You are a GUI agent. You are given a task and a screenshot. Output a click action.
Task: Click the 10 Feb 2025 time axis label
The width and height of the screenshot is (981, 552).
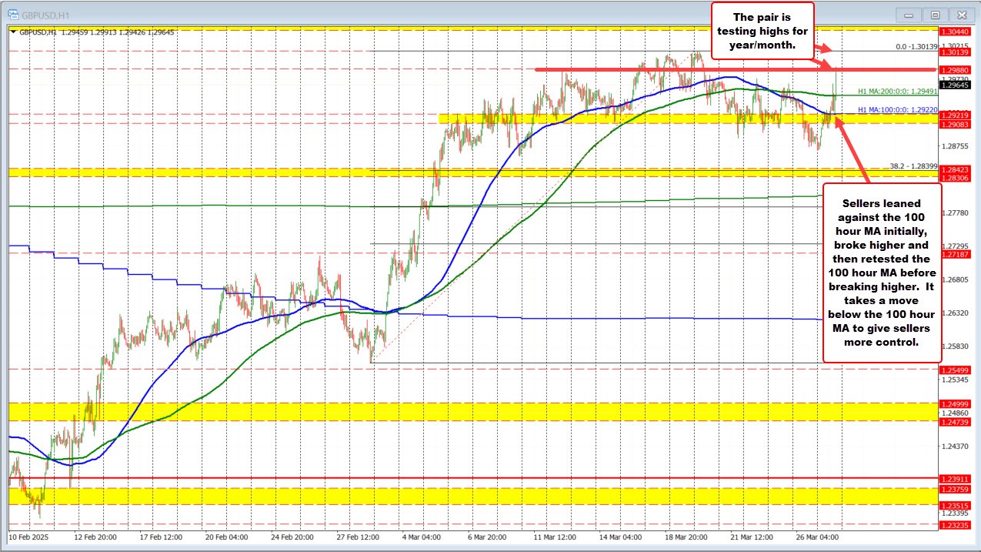click(28, 537)
